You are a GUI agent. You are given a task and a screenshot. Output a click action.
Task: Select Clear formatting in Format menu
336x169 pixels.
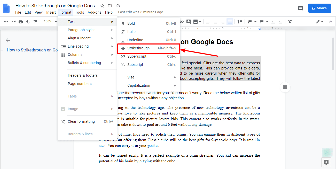click(x=88, y=121)
